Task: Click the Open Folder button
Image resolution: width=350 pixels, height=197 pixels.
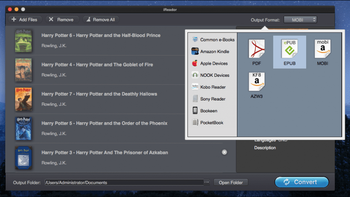Action: coord(231,183)
